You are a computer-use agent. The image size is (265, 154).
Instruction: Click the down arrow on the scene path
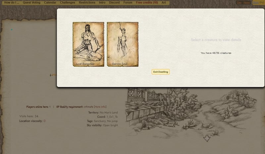point(207,138)
